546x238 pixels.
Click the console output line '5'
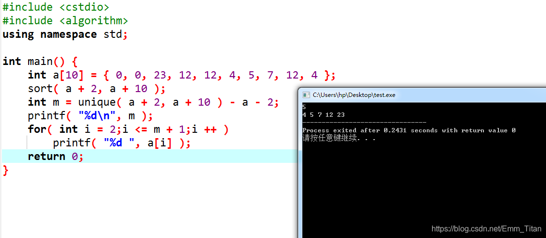click(x=305, y=108)
